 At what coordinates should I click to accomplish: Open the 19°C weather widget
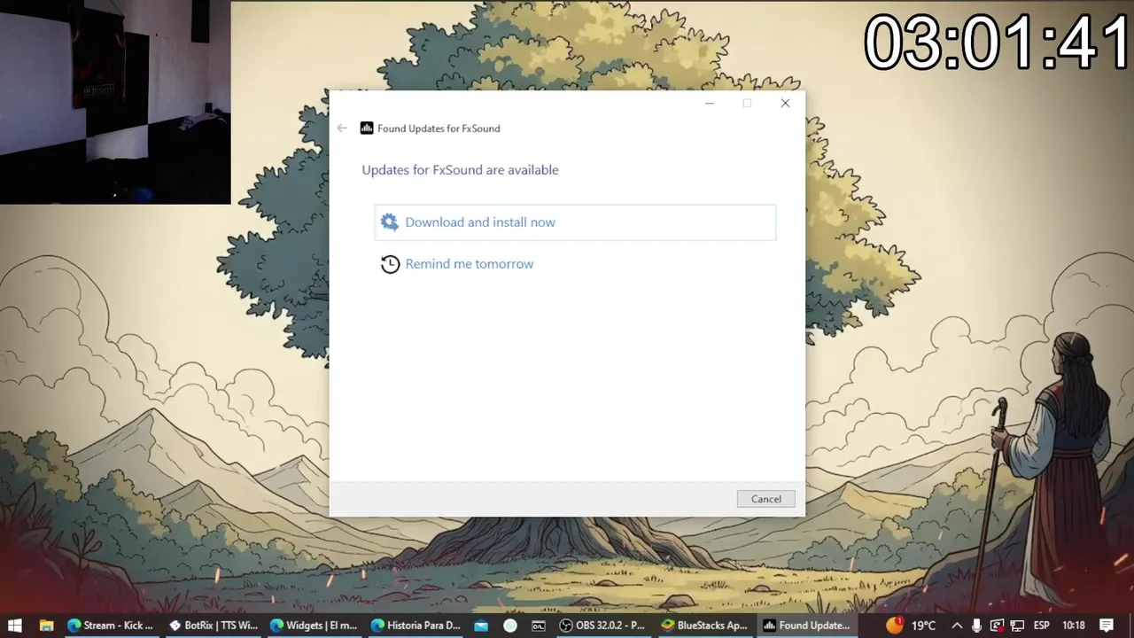click(x=911, y=626)
